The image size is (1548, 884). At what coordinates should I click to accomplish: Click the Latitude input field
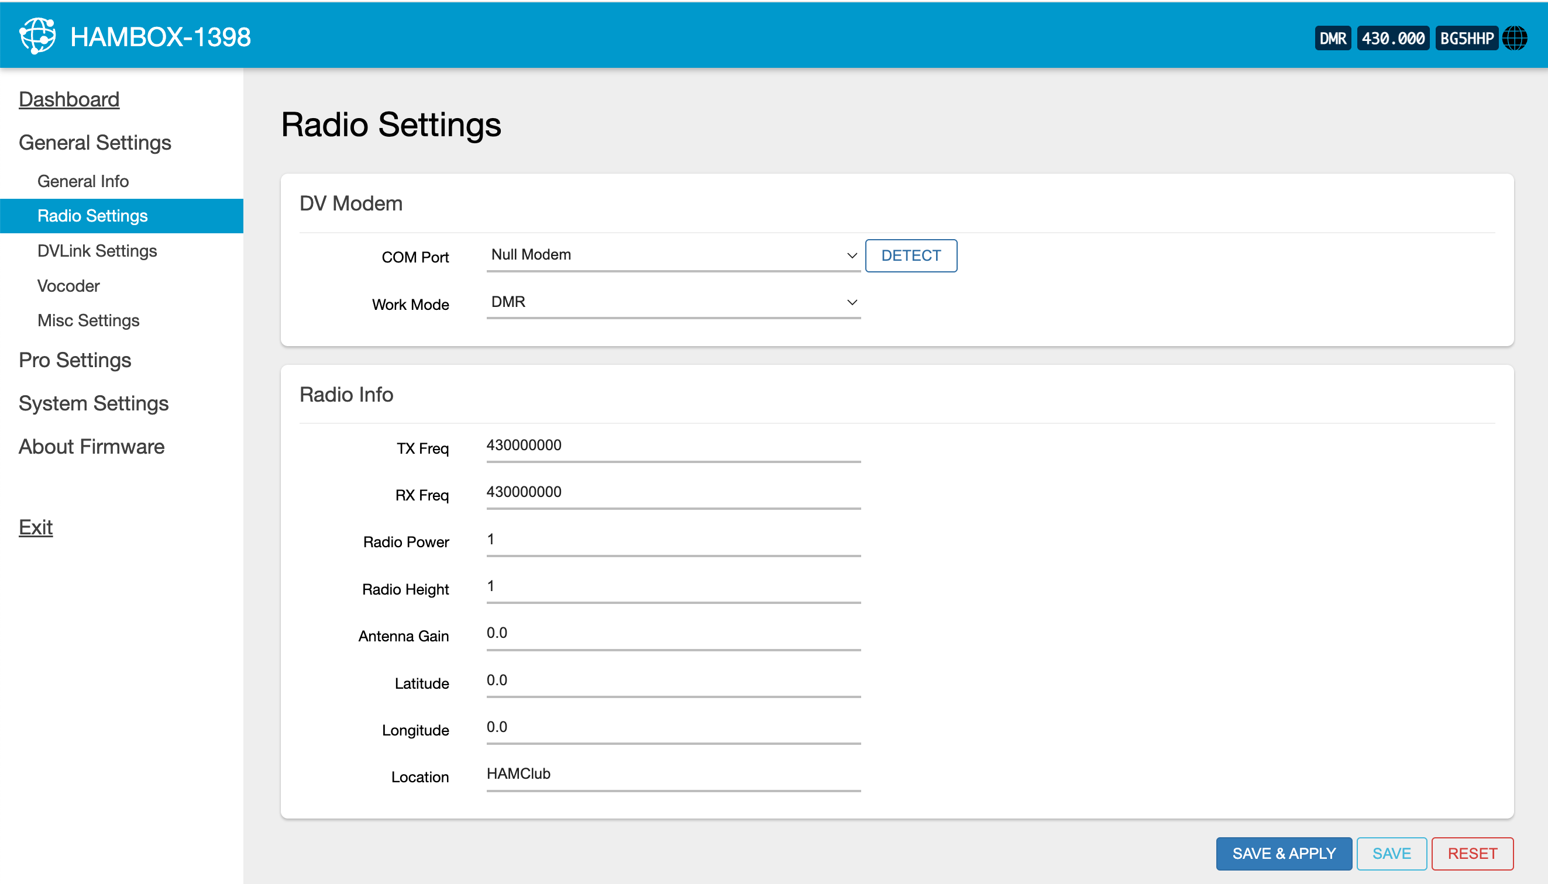(x=673, y=681)
